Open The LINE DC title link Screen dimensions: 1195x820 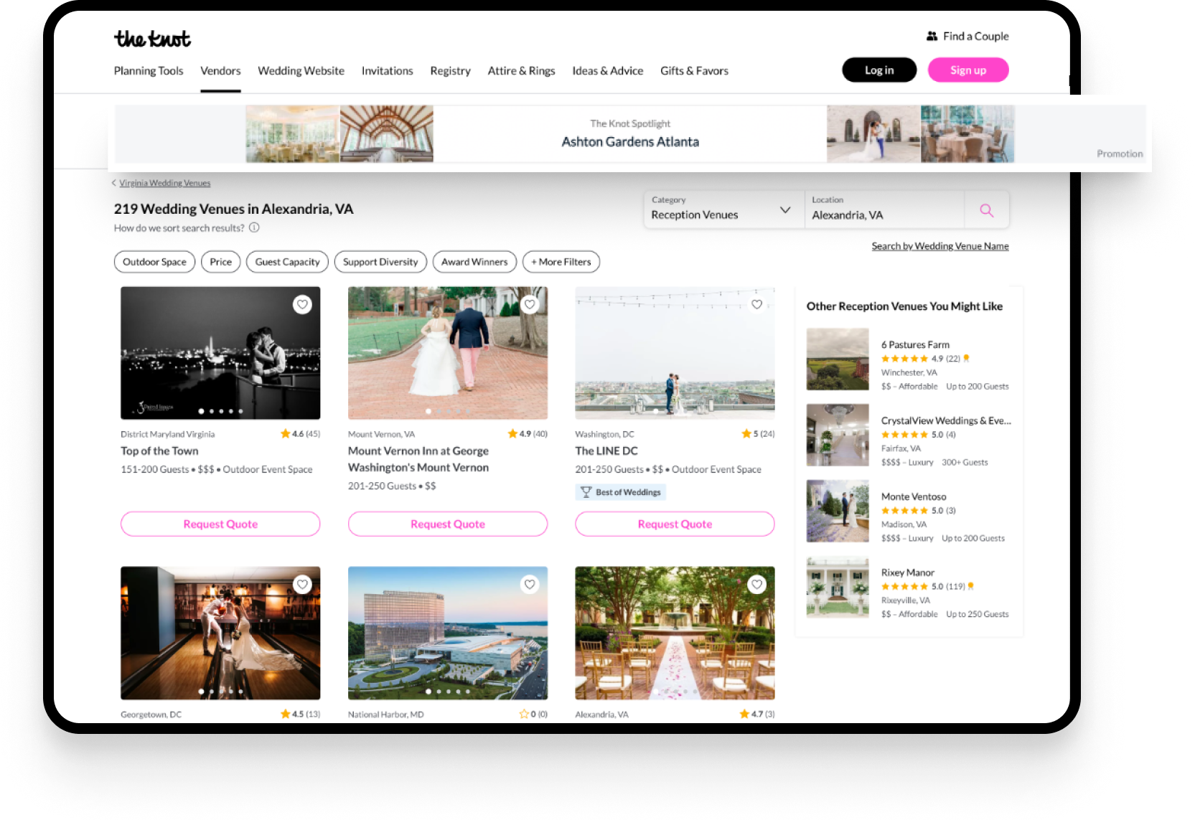(x=606, y=451)
